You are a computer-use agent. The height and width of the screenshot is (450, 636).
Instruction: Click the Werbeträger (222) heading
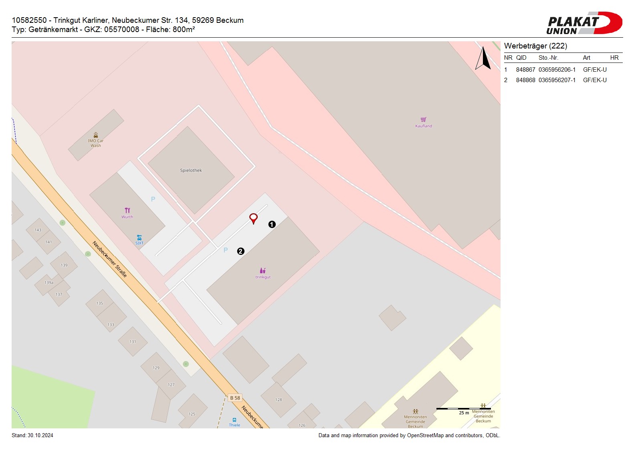[x=535, y=46]
